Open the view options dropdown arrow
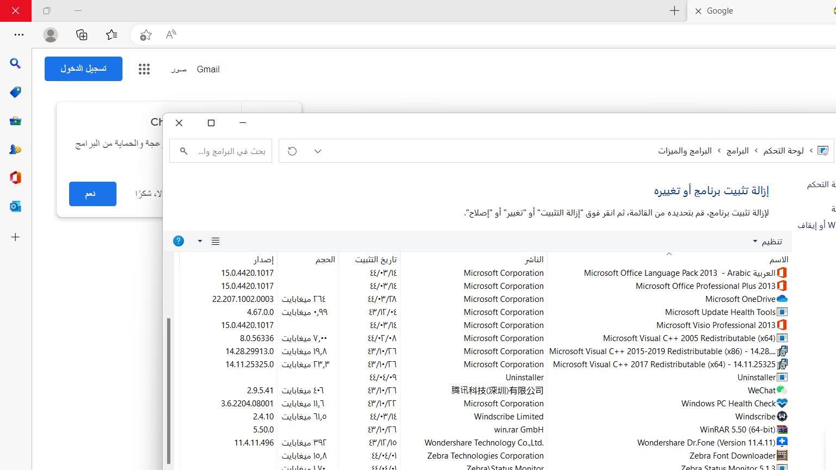 (x=200, y=241)
